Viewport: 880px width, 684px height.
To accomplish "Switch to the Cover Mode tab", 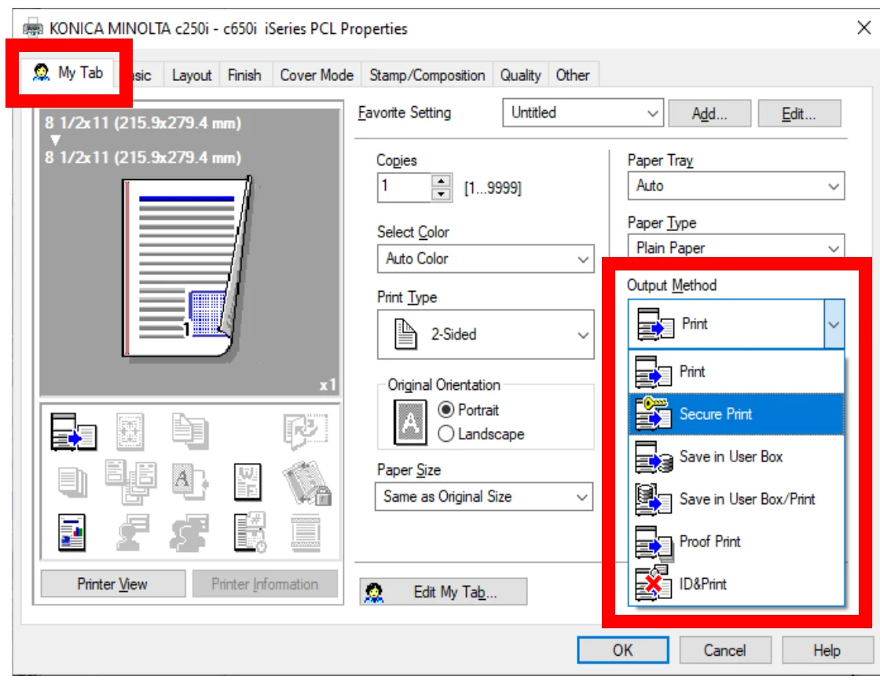I will (x=317, y=75).
